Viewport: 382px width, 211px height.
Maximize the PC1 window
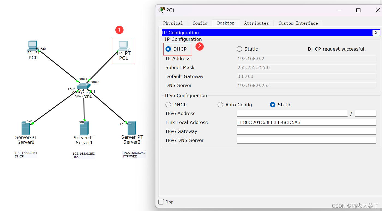(x=358, y=10)
